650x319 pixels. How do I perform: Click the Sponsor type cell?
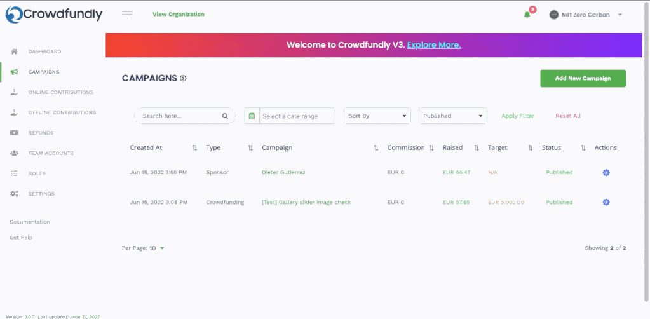coord(217,172)
